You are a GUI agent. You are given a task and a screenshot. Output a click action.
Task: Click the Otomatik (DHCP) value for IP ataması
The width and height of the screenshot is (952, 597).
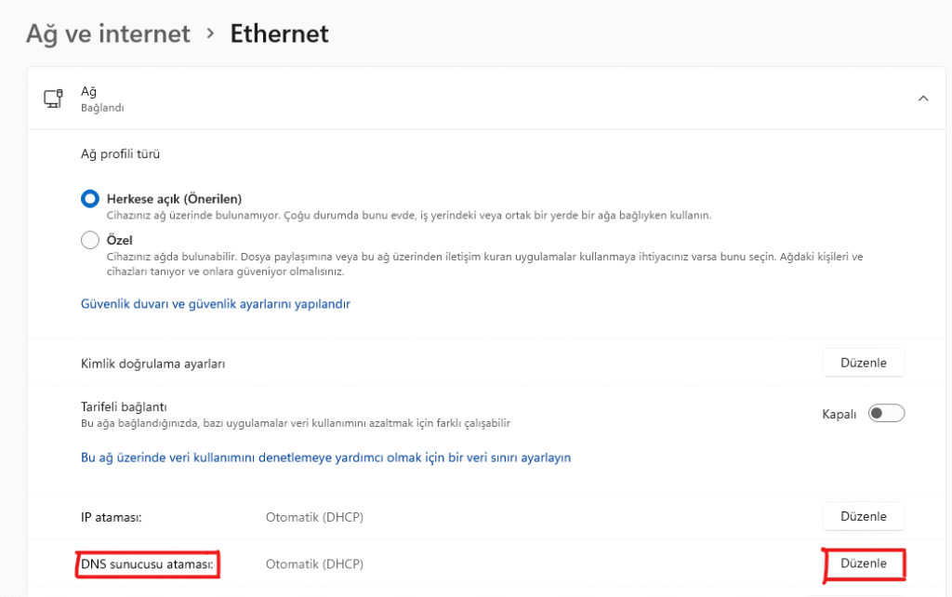pyautogui.click(x=314, y=516)
